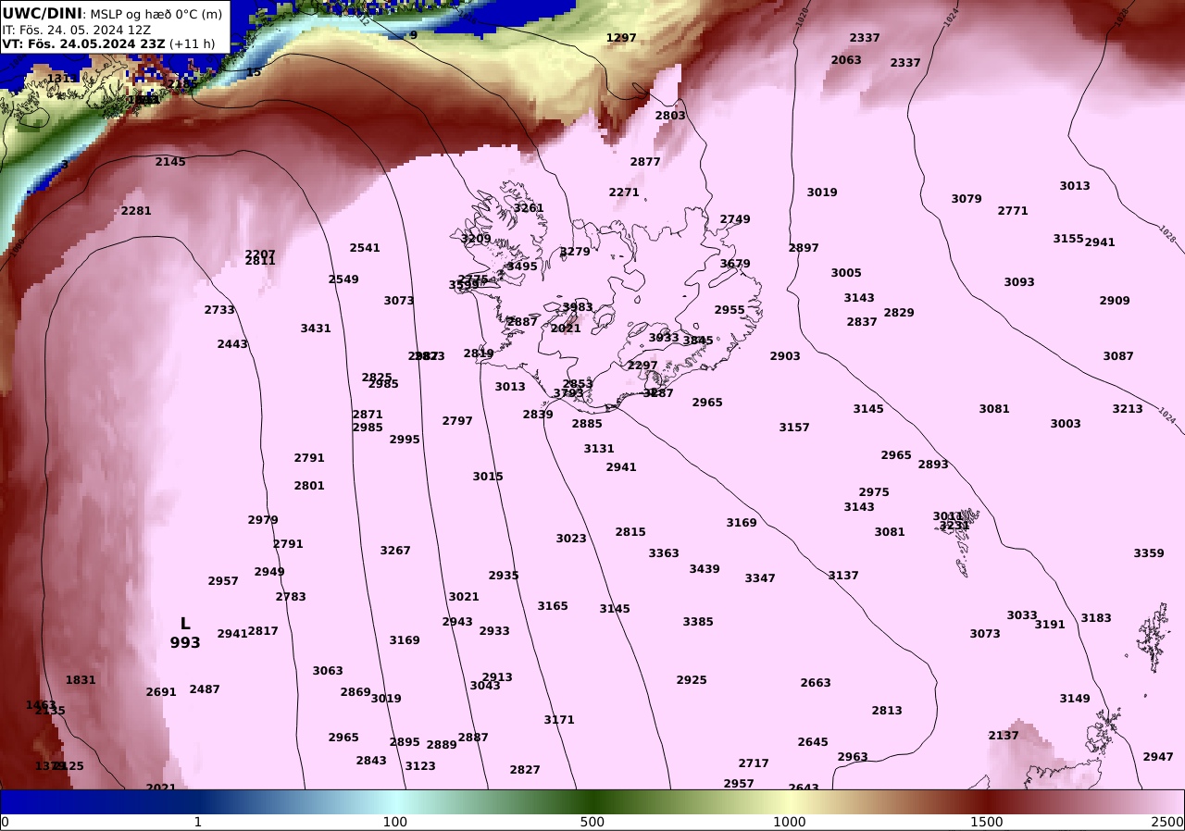Click the UWC/DINI title text
The height and width of the screenshot is (831, 1185).
(42, 13)
